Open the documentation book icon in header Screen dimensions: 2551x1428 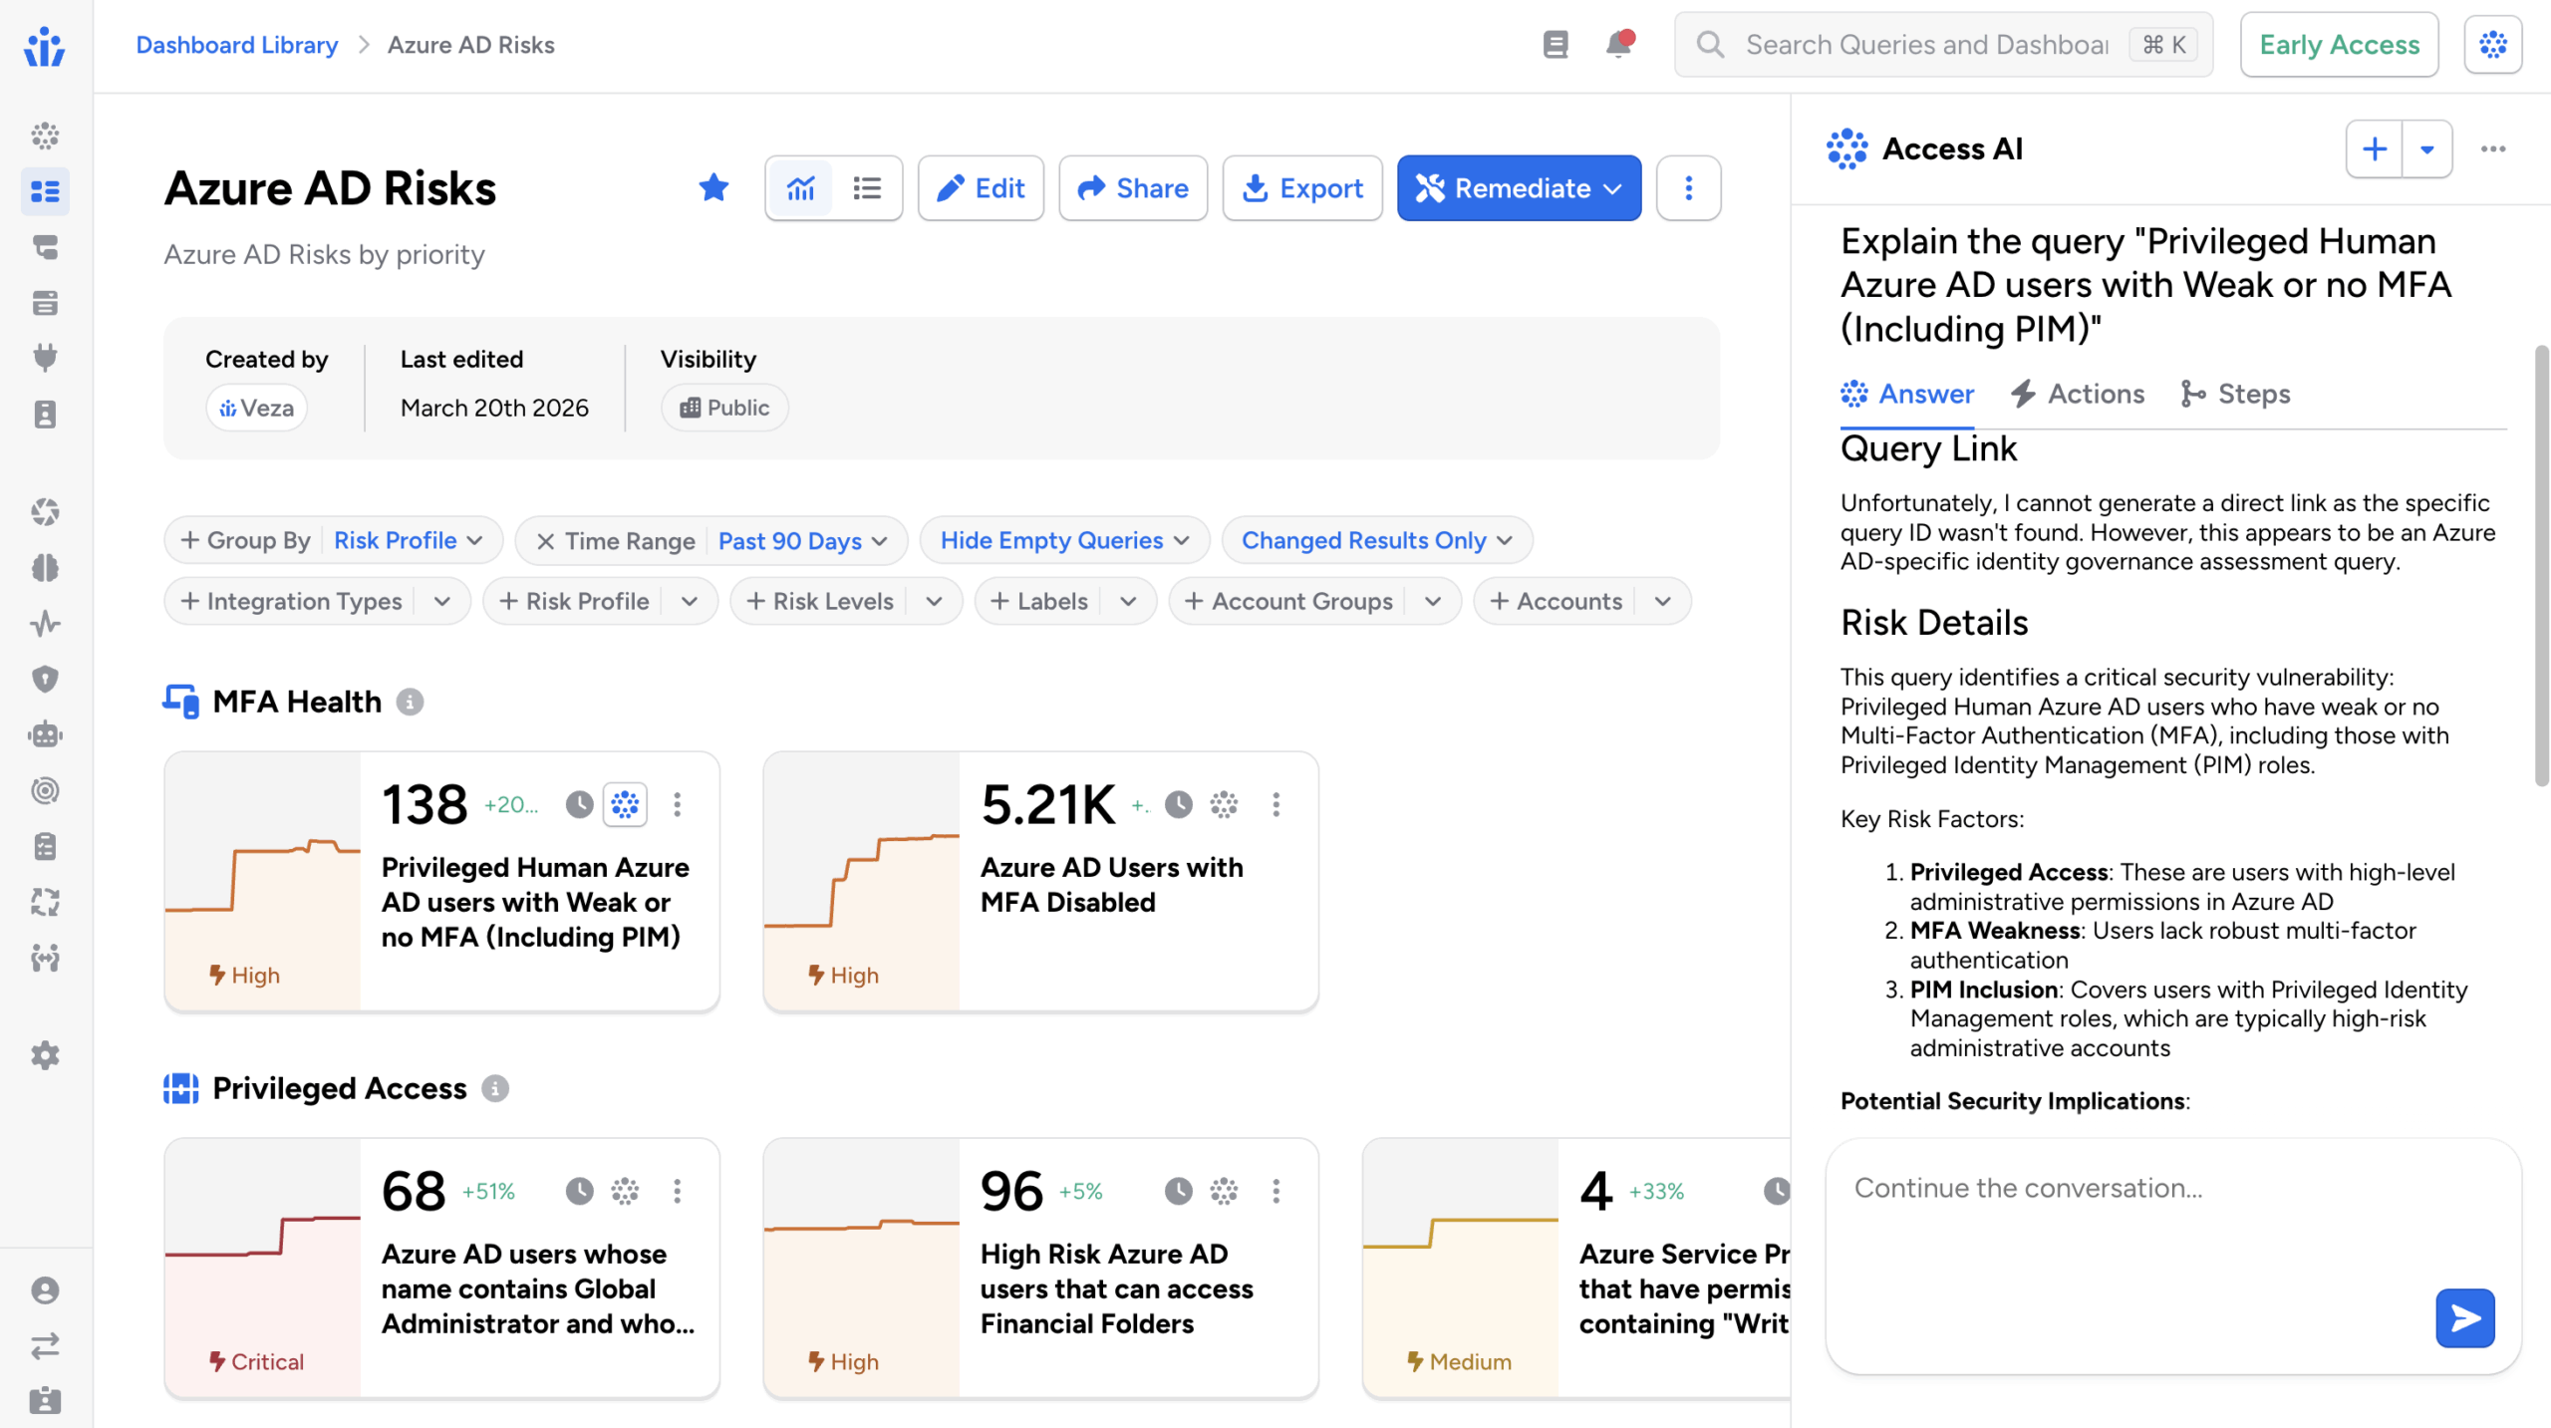pos(1555,45)
